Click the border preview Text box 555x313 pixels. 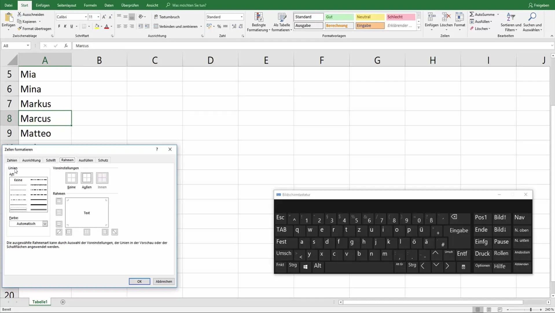[87, 213]
